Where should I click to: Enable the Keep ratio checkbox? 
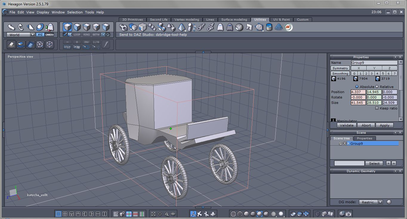(x=377, y=108)
